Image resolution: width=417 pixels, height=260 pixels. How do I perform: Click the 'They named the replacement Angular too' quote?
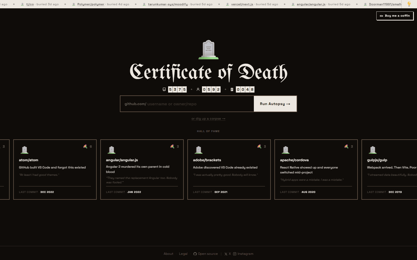coord(142,180)
